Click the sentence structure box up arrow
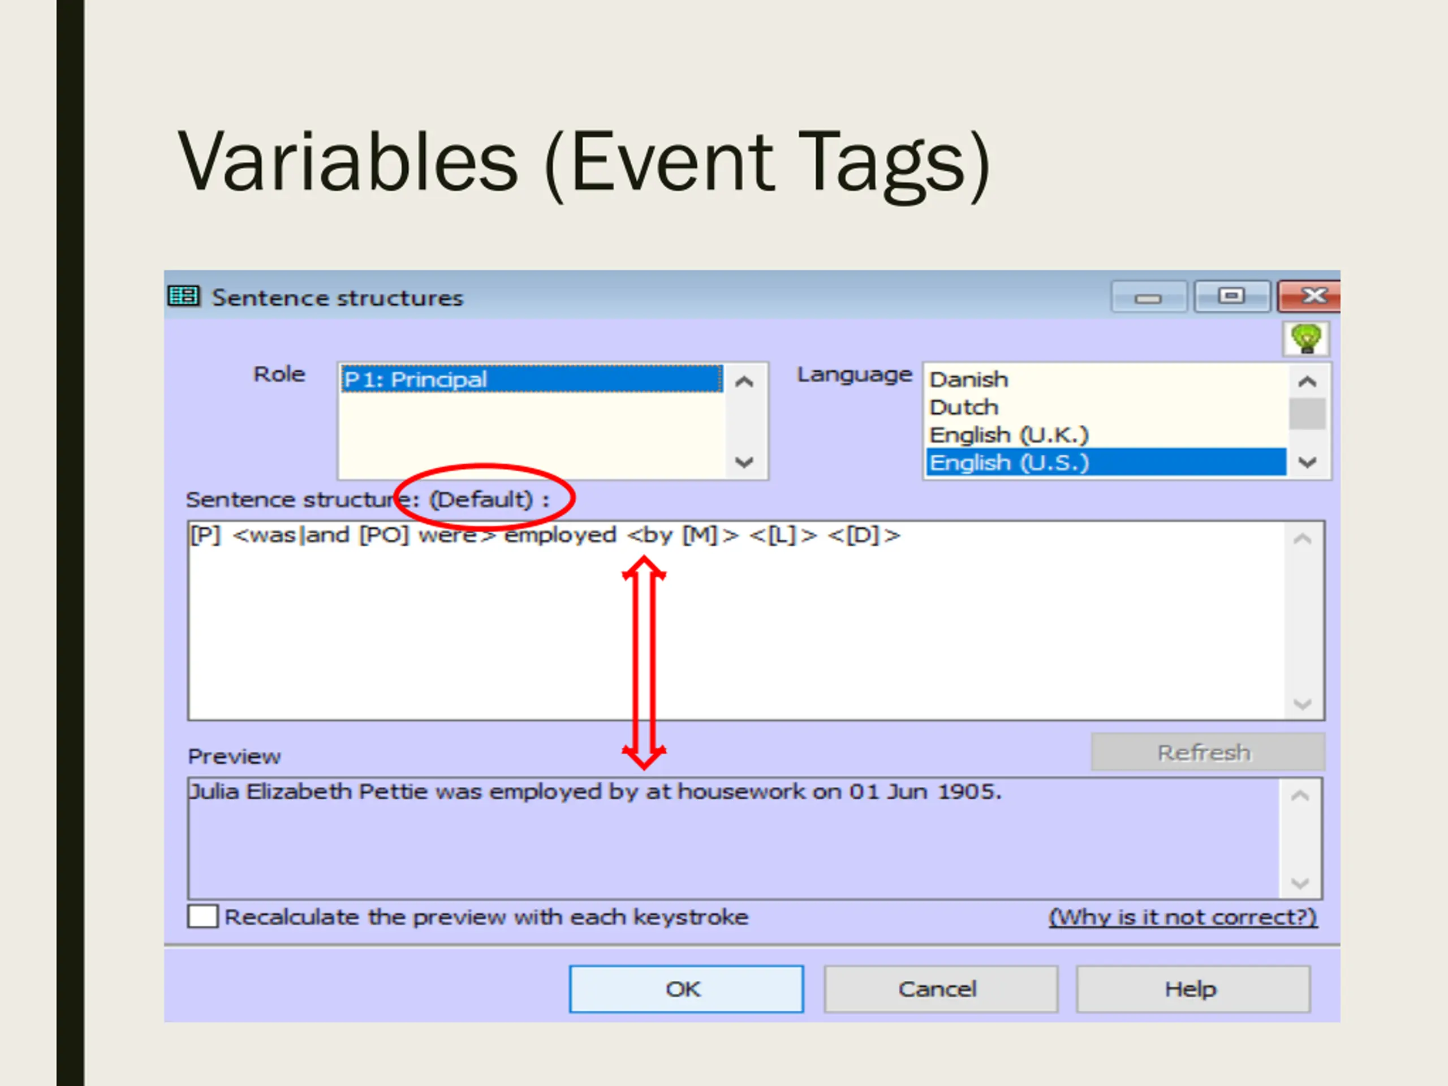 1303,538
